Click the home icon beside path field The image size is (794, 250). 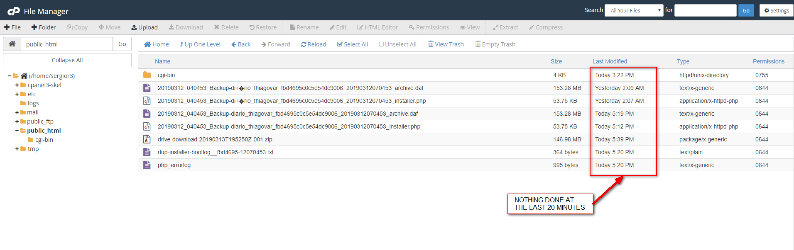point(12,44)
